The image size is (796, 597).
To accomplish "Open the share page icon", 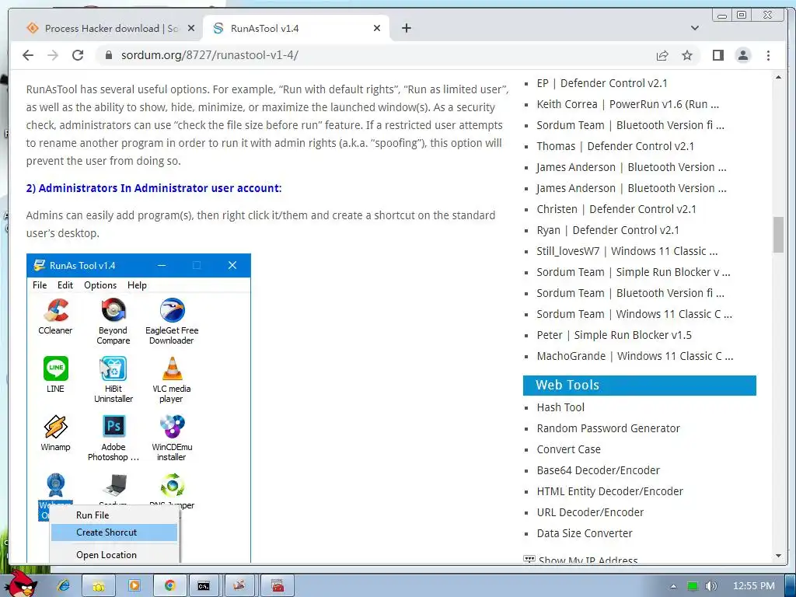I will (662, 55).
